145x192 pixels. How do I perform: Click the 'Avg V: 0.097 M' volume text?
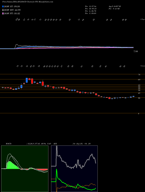coord(115,6)
